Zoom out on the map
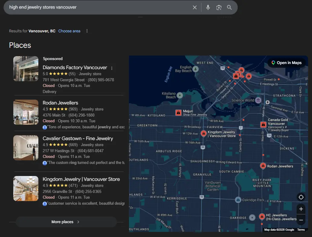Screen dimensions: 312x237 [301, 220]
